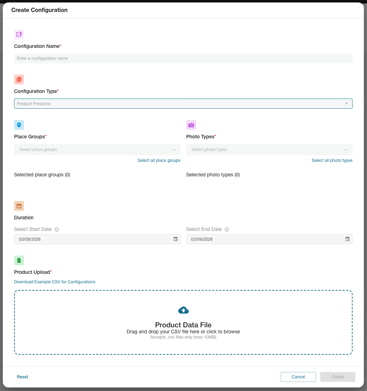Click the Select Start Date label
The image size is (367, 391).
(x=33, y=229)
